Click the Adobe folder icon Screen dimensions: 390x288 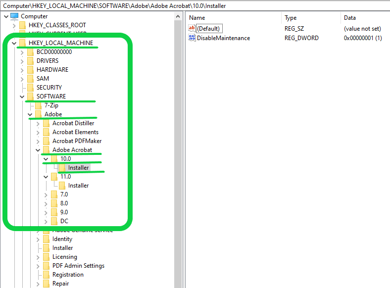click(38, 114)
